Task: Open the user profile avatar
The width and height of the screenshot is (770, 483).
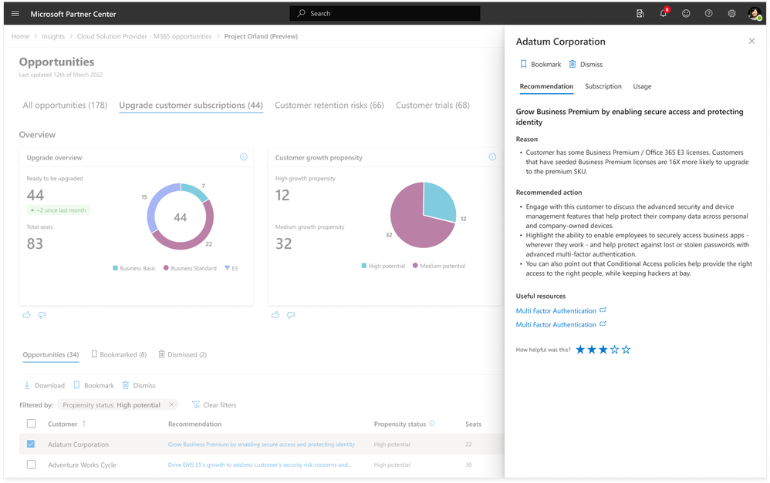Action: click(x=755, y=14)
